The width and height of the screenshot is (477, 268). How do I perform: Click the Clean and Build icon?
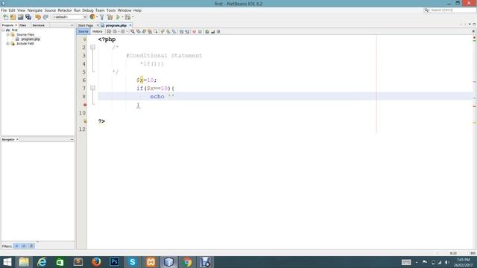coord(110,17)
